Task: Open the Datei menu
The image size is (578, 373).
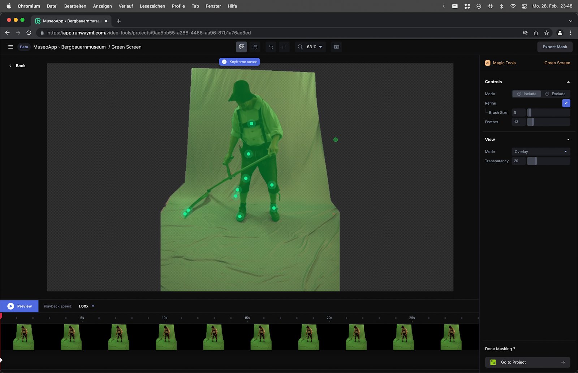Action: click(x=52, y=6)
